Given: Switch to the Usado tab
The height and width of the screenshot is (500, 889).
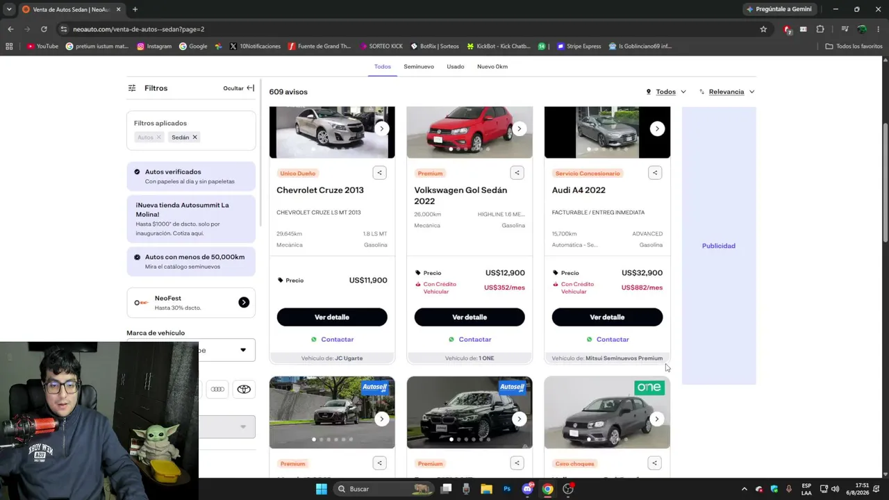Looking at the screenshot, I should click(456, 67).
